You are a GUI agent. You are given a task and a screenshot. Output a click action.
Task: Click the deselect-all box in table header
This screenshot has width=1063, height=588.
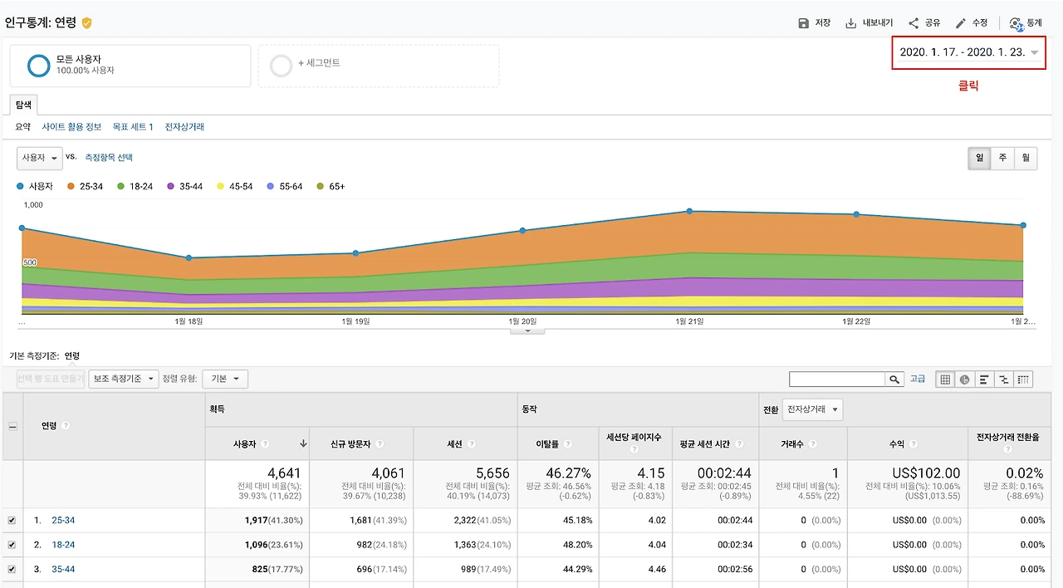[x=12, y=426]
